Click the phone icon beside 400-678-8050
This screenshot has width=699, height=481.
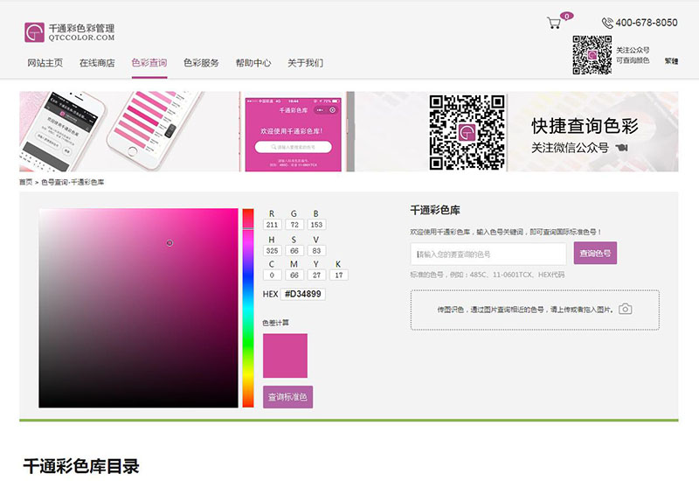point(607,23)
